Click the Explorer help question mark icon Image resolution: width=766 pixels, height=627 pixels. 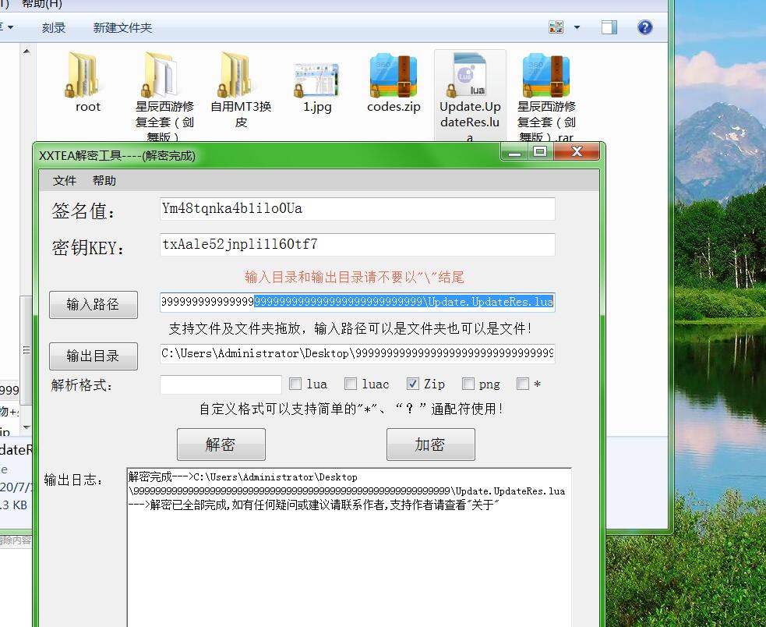point(644,27)
